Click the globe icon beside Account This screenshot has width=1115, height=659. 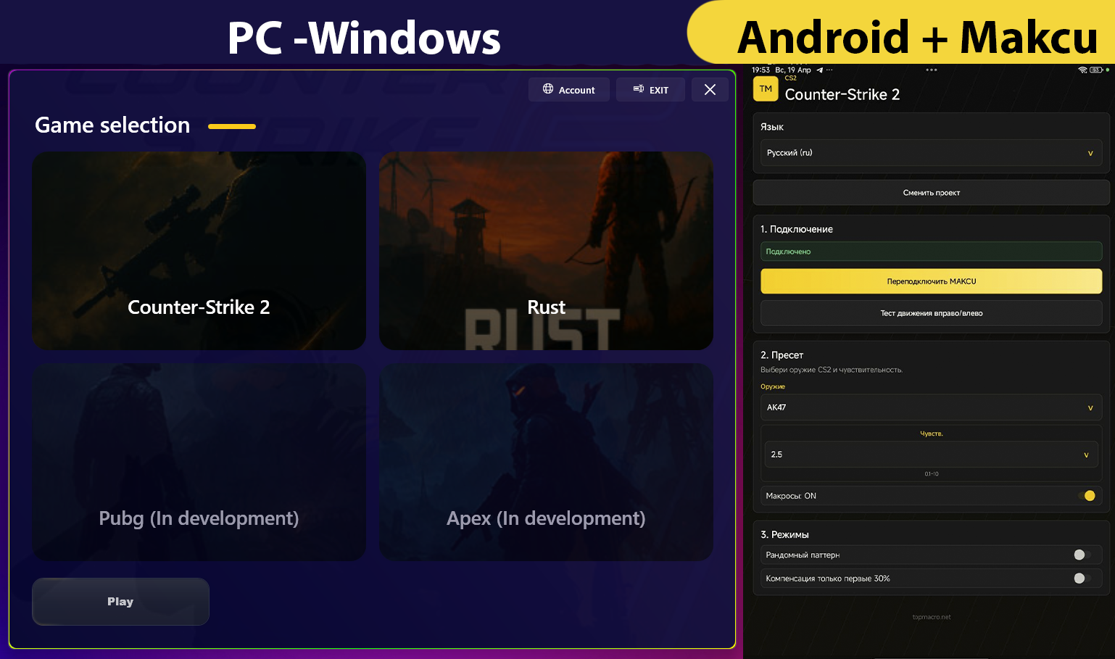pos(548,89)
